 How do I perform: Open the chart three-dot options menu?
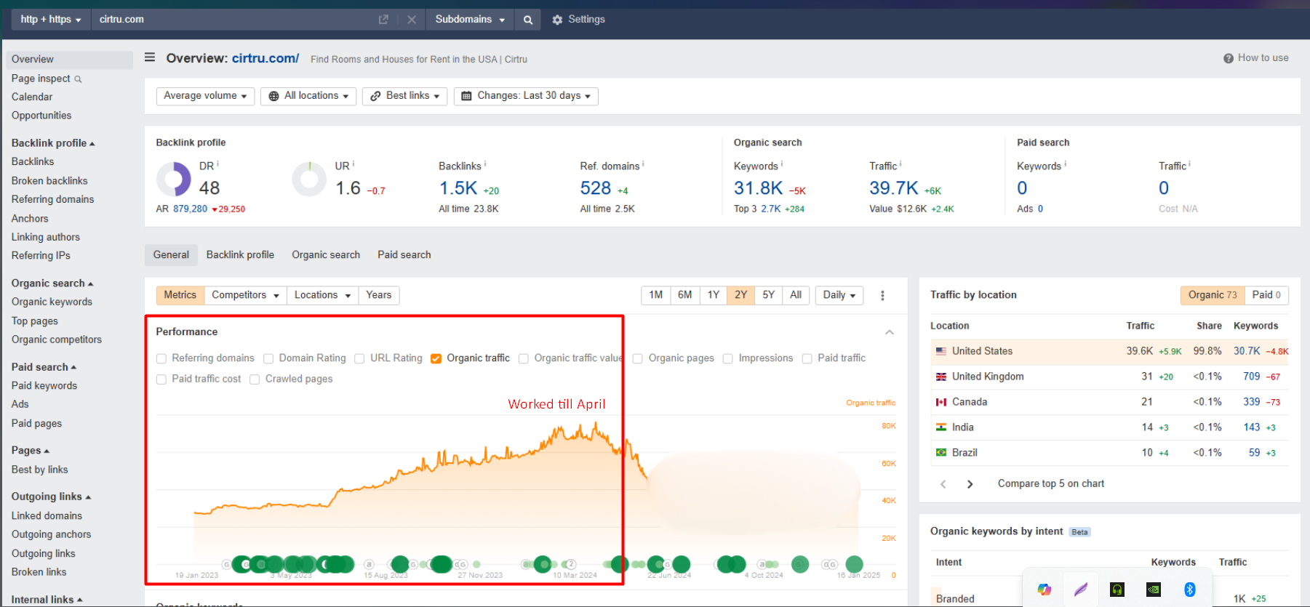tap(882, 295)
